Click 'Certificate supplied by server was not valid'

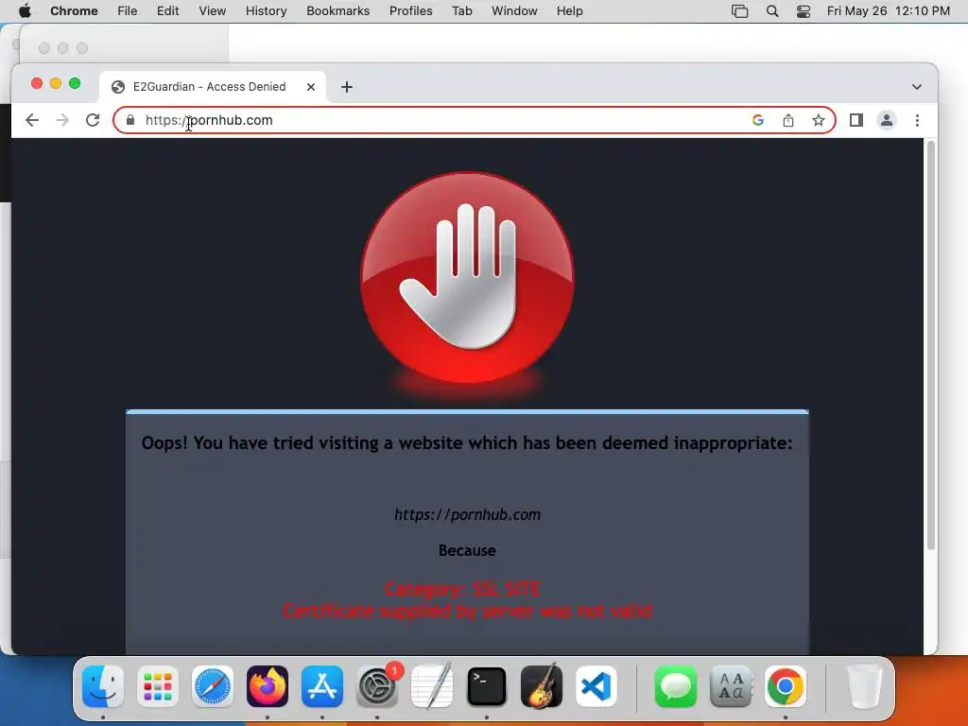coord(467,612)
